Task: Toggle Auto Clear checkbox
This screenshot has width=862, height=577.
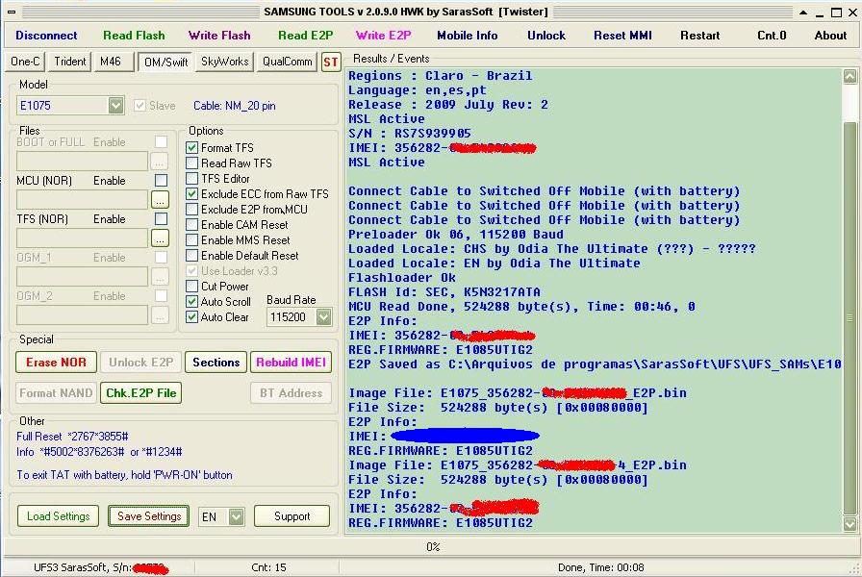Action: [191, 317]
